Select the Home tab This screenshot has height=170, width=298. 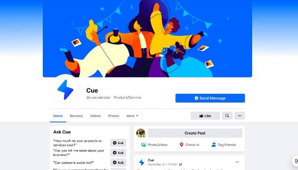pyautogui.click(x=58, y=116)
